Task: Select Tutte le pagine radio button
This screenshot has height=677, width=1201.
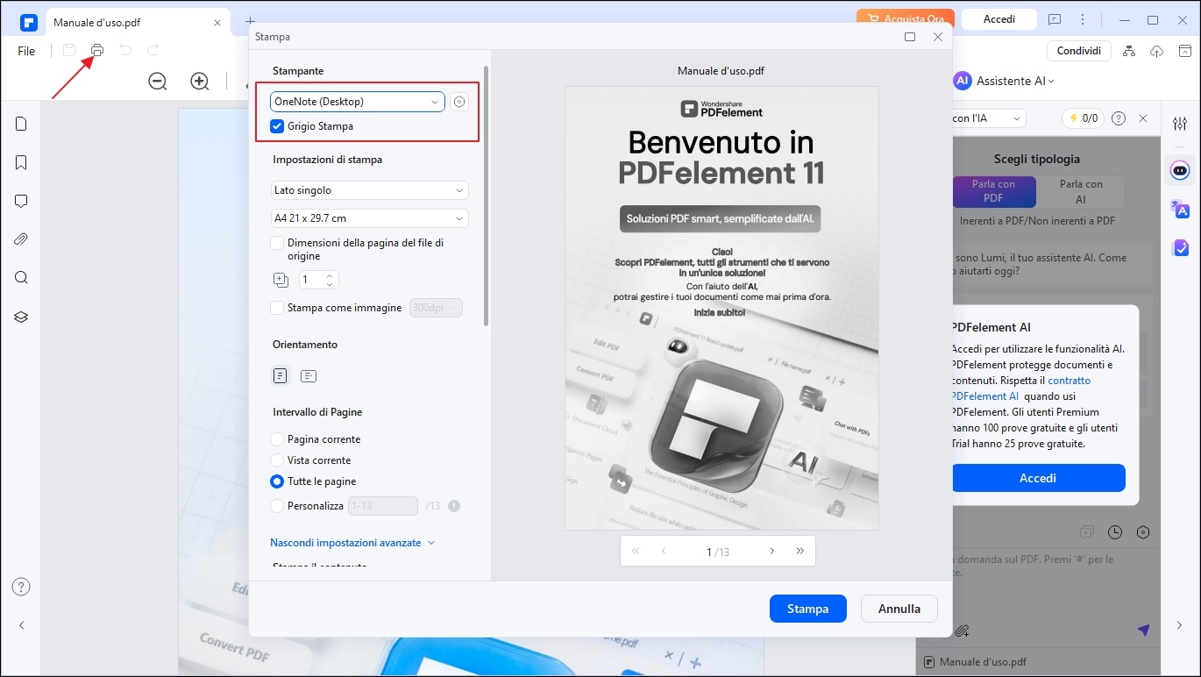Action: point(277,481)
